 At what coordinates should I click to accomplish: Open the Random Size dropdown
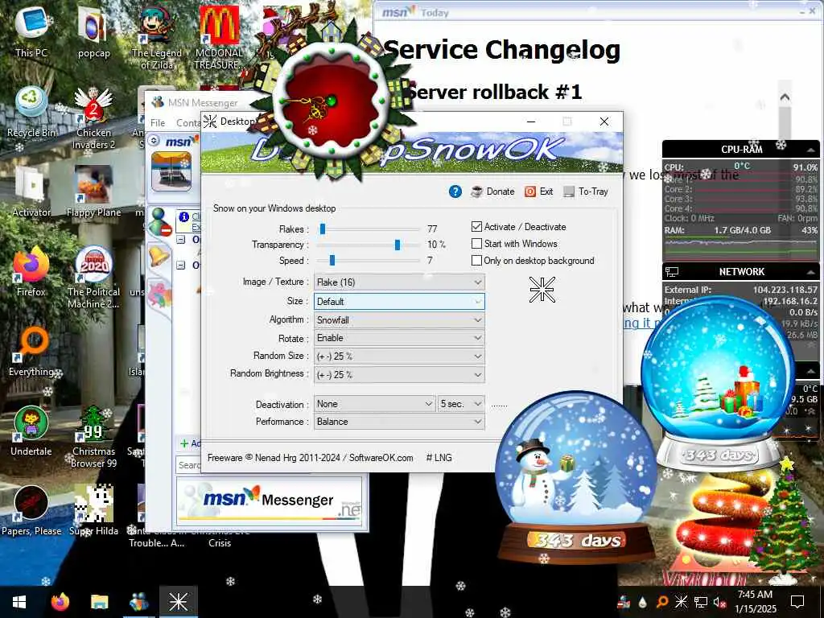399,356
